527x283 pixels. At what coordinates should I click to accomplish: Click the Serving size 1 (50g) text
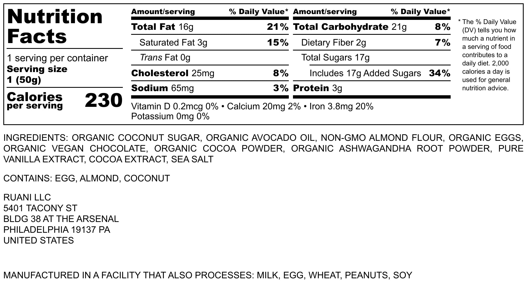click(x=37, y=74)
